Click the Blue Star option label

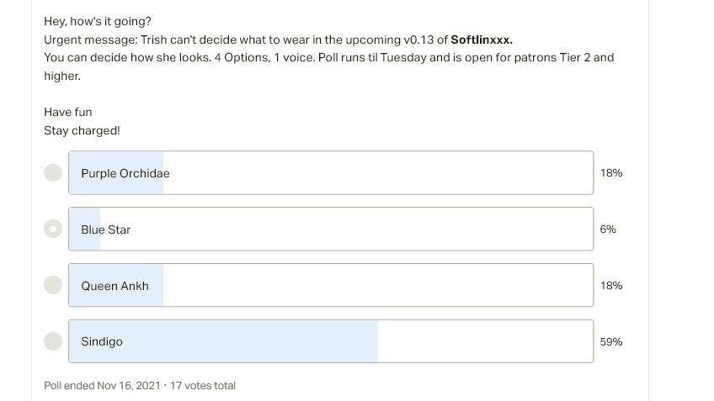[x=105, y=230]
